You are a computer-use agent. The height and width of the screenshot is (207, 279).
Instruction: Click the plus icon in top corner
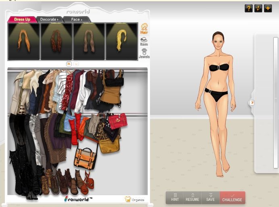coord(268,8)
